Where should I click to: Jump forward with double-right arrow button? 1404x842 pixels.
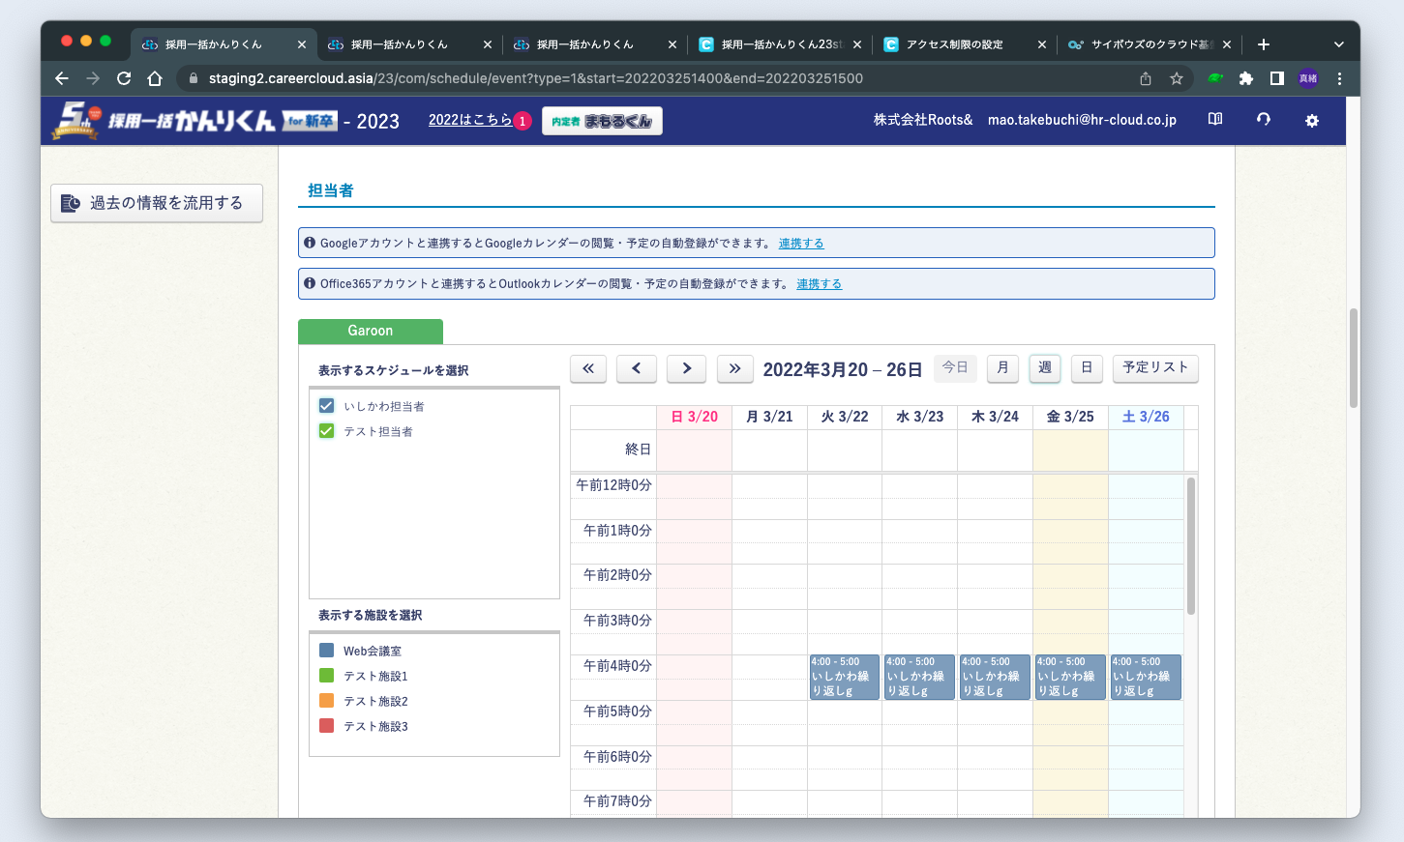pos(734,368)
